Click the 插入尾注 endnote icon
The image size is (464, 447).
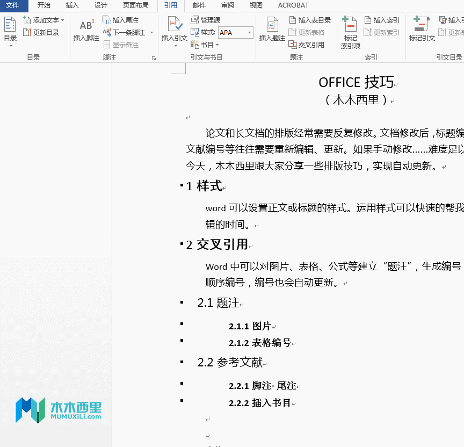pos(106,20)
